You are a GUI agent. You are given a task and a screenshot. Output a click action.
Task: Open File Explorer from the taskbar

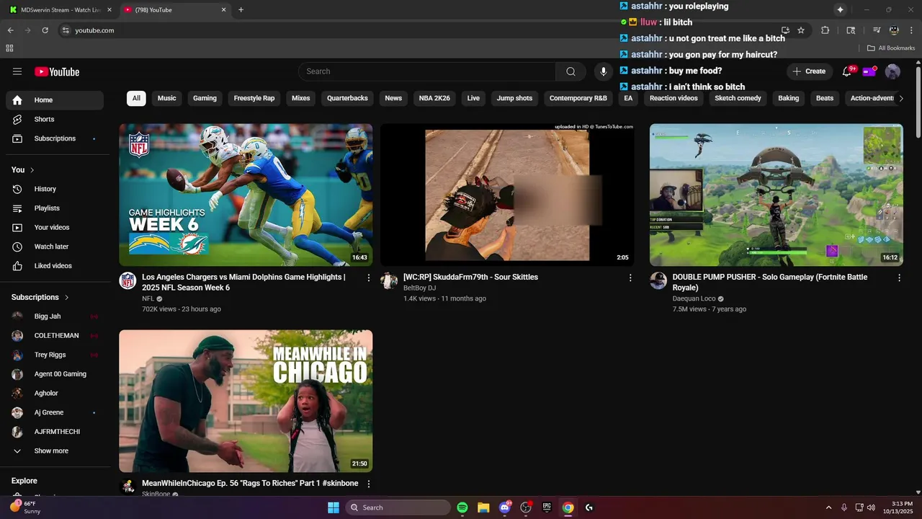(483, 507)
